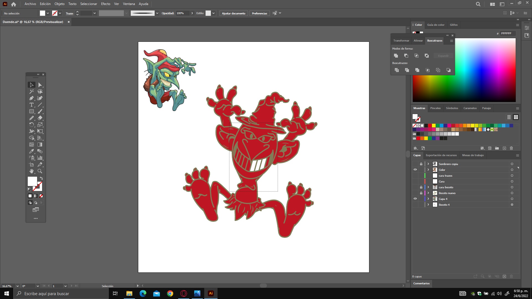Unlock the Boceto nuevo layer
The height and width of the screenshot is (299, 532).
421,193
